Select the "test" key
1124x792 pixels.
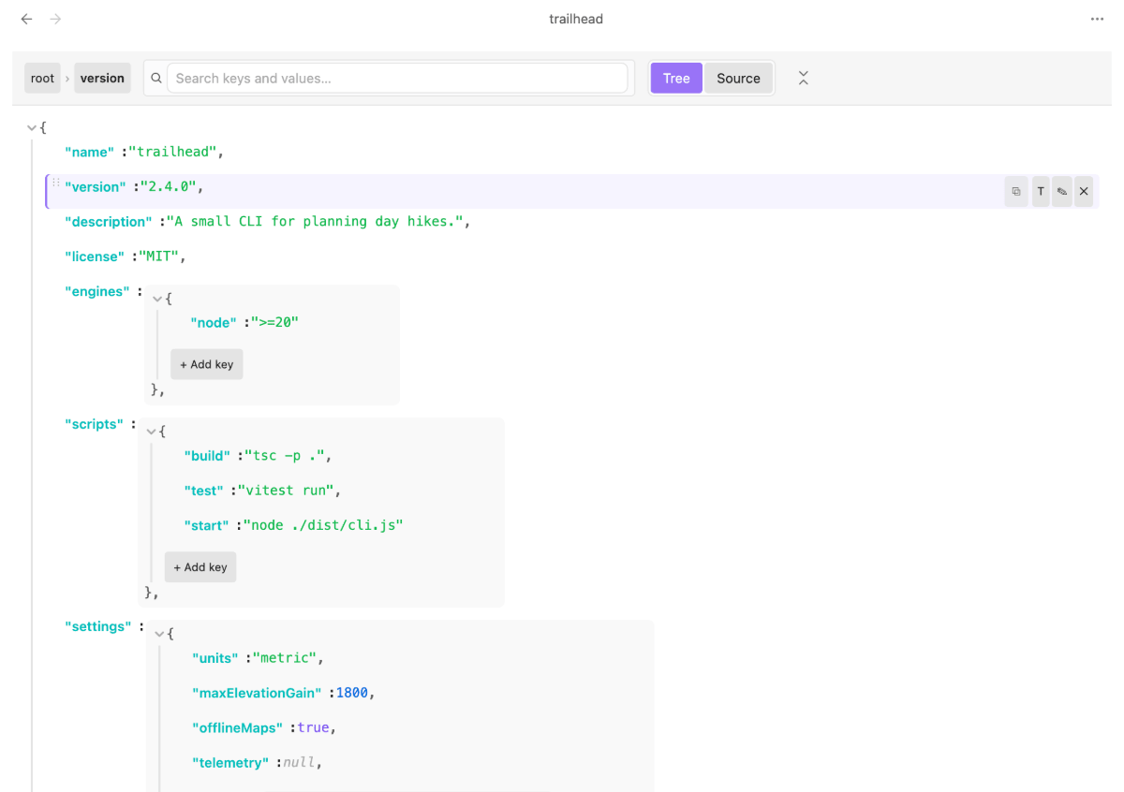pyautogui.click(x=204, y=491)
